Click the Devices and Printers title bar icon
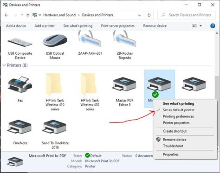Image resolution: width=220 pixels, height=173 pixels. pyautogui.click(x=5, y=5)
